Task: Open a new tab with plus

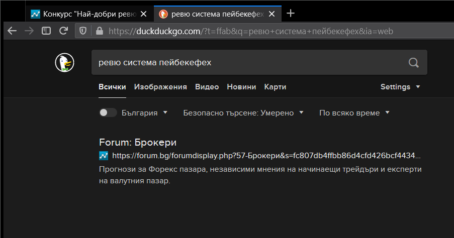Action: coord(291,13)
